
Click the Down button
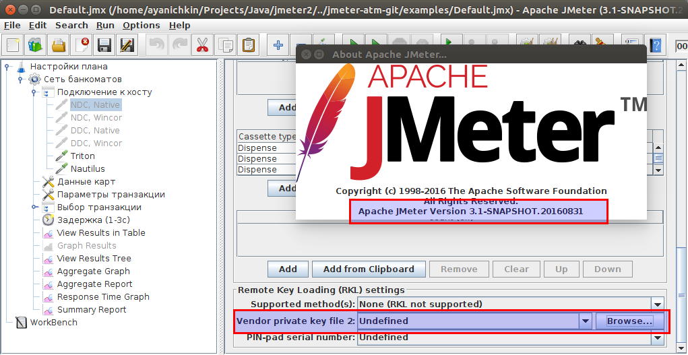click(608, 269)
